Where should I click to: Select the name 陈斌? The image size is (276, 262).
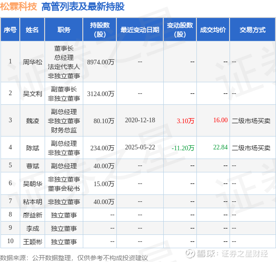[32, 148]
